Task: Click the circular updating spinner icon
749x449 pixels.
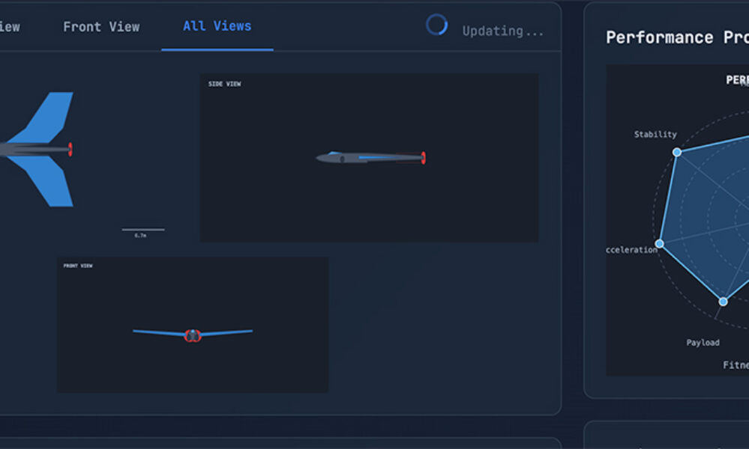Action: (x=436, y=25)
